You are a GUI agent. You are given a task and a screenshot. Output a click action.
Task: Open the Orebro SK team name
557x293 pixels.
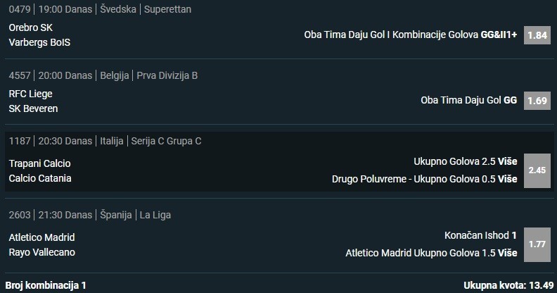31,27
